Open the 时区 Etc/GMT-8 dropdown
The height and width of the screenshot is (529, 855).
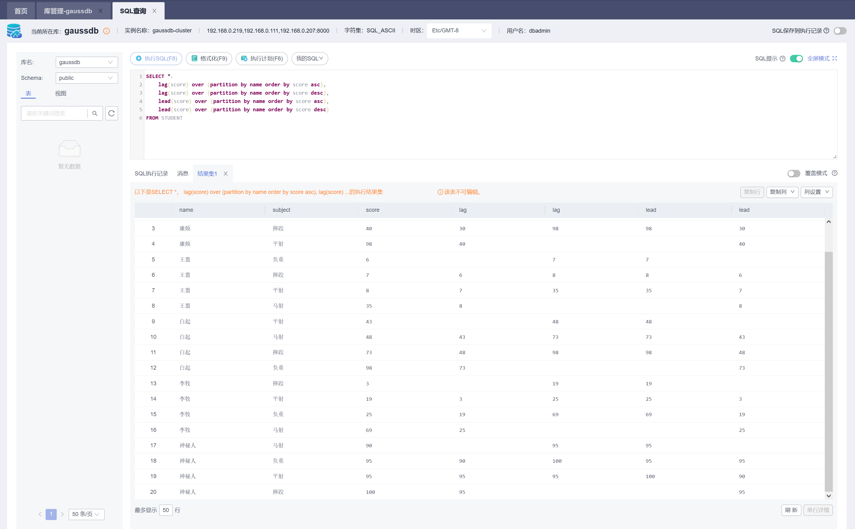pos(458,31)
